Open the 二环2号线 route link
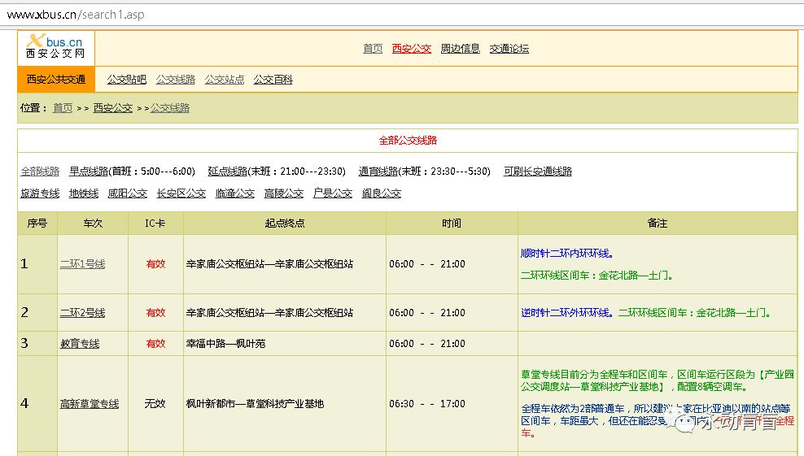This screenshot has height=456, width=804. pos(82,313)
